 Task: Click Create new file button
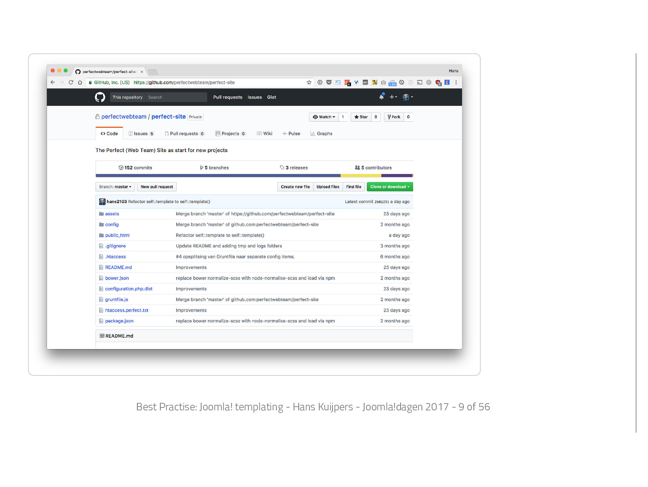pyautogui.click(x=295, y=187)
